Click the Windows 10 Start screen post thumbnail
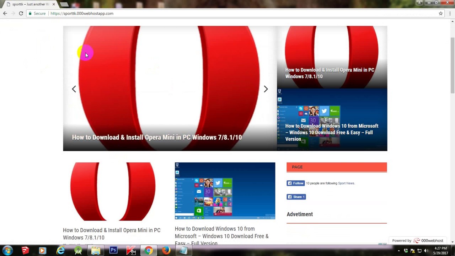The height and width of the screenshot is (256, 455). 225,191
